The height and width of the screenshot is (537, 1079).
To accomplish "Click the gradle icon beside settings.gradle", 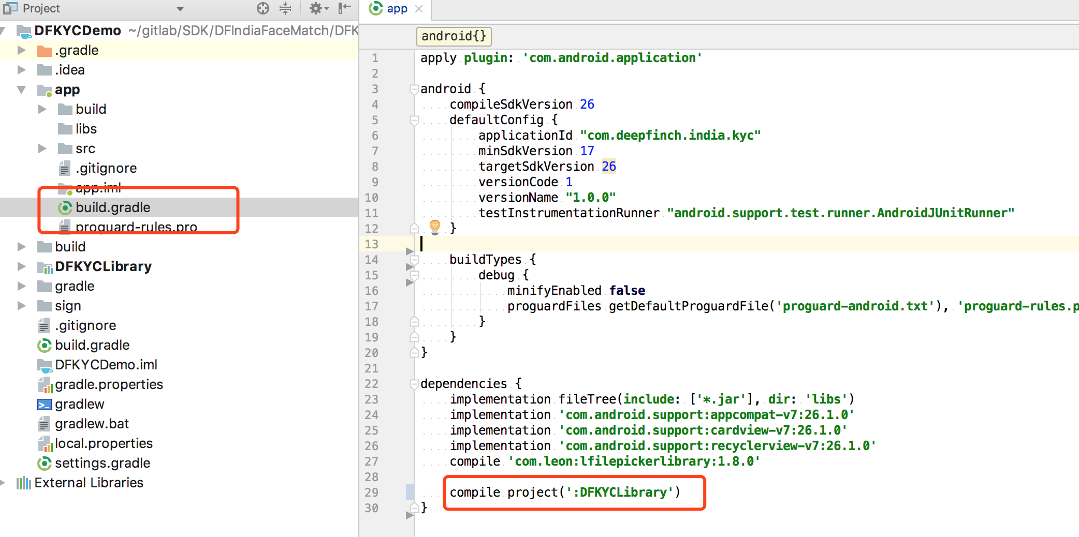I will pos(45,463).
